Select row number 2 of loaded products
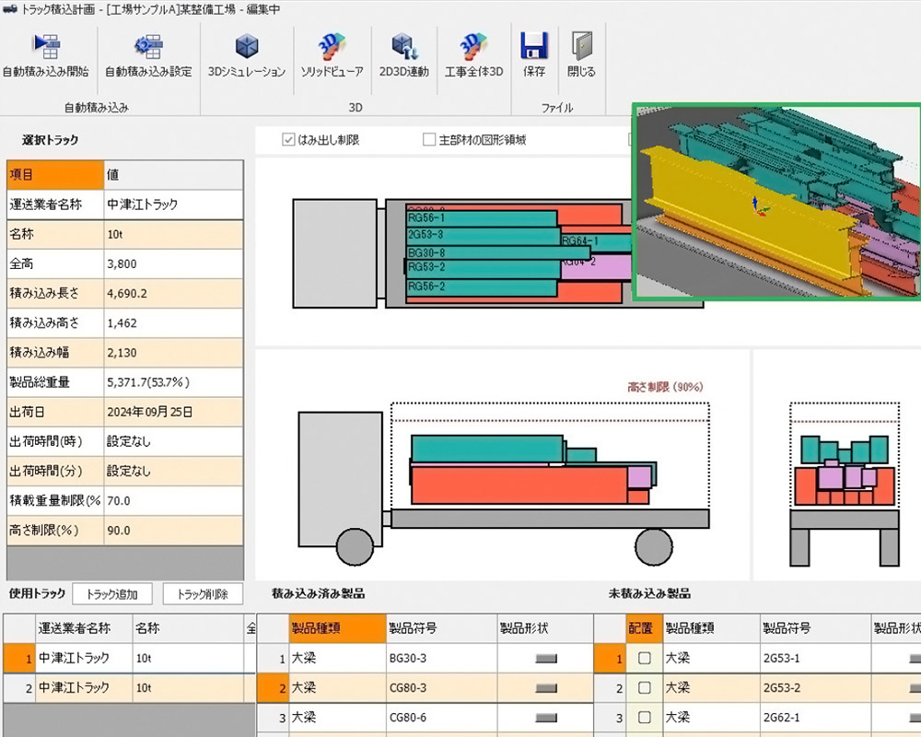 point(274,687)
